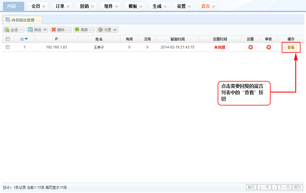Click the audit status red X icon
The height and width of the screenshot is (193, 306).
point(269,47)
